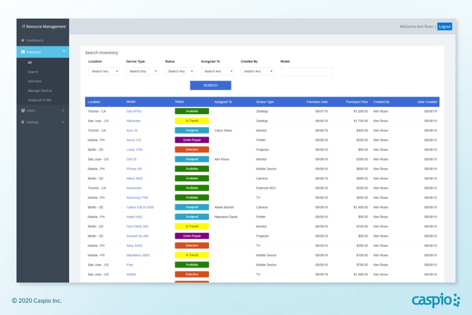Click the Users group icon
472x315 pixels.
[x=23, y=110]
